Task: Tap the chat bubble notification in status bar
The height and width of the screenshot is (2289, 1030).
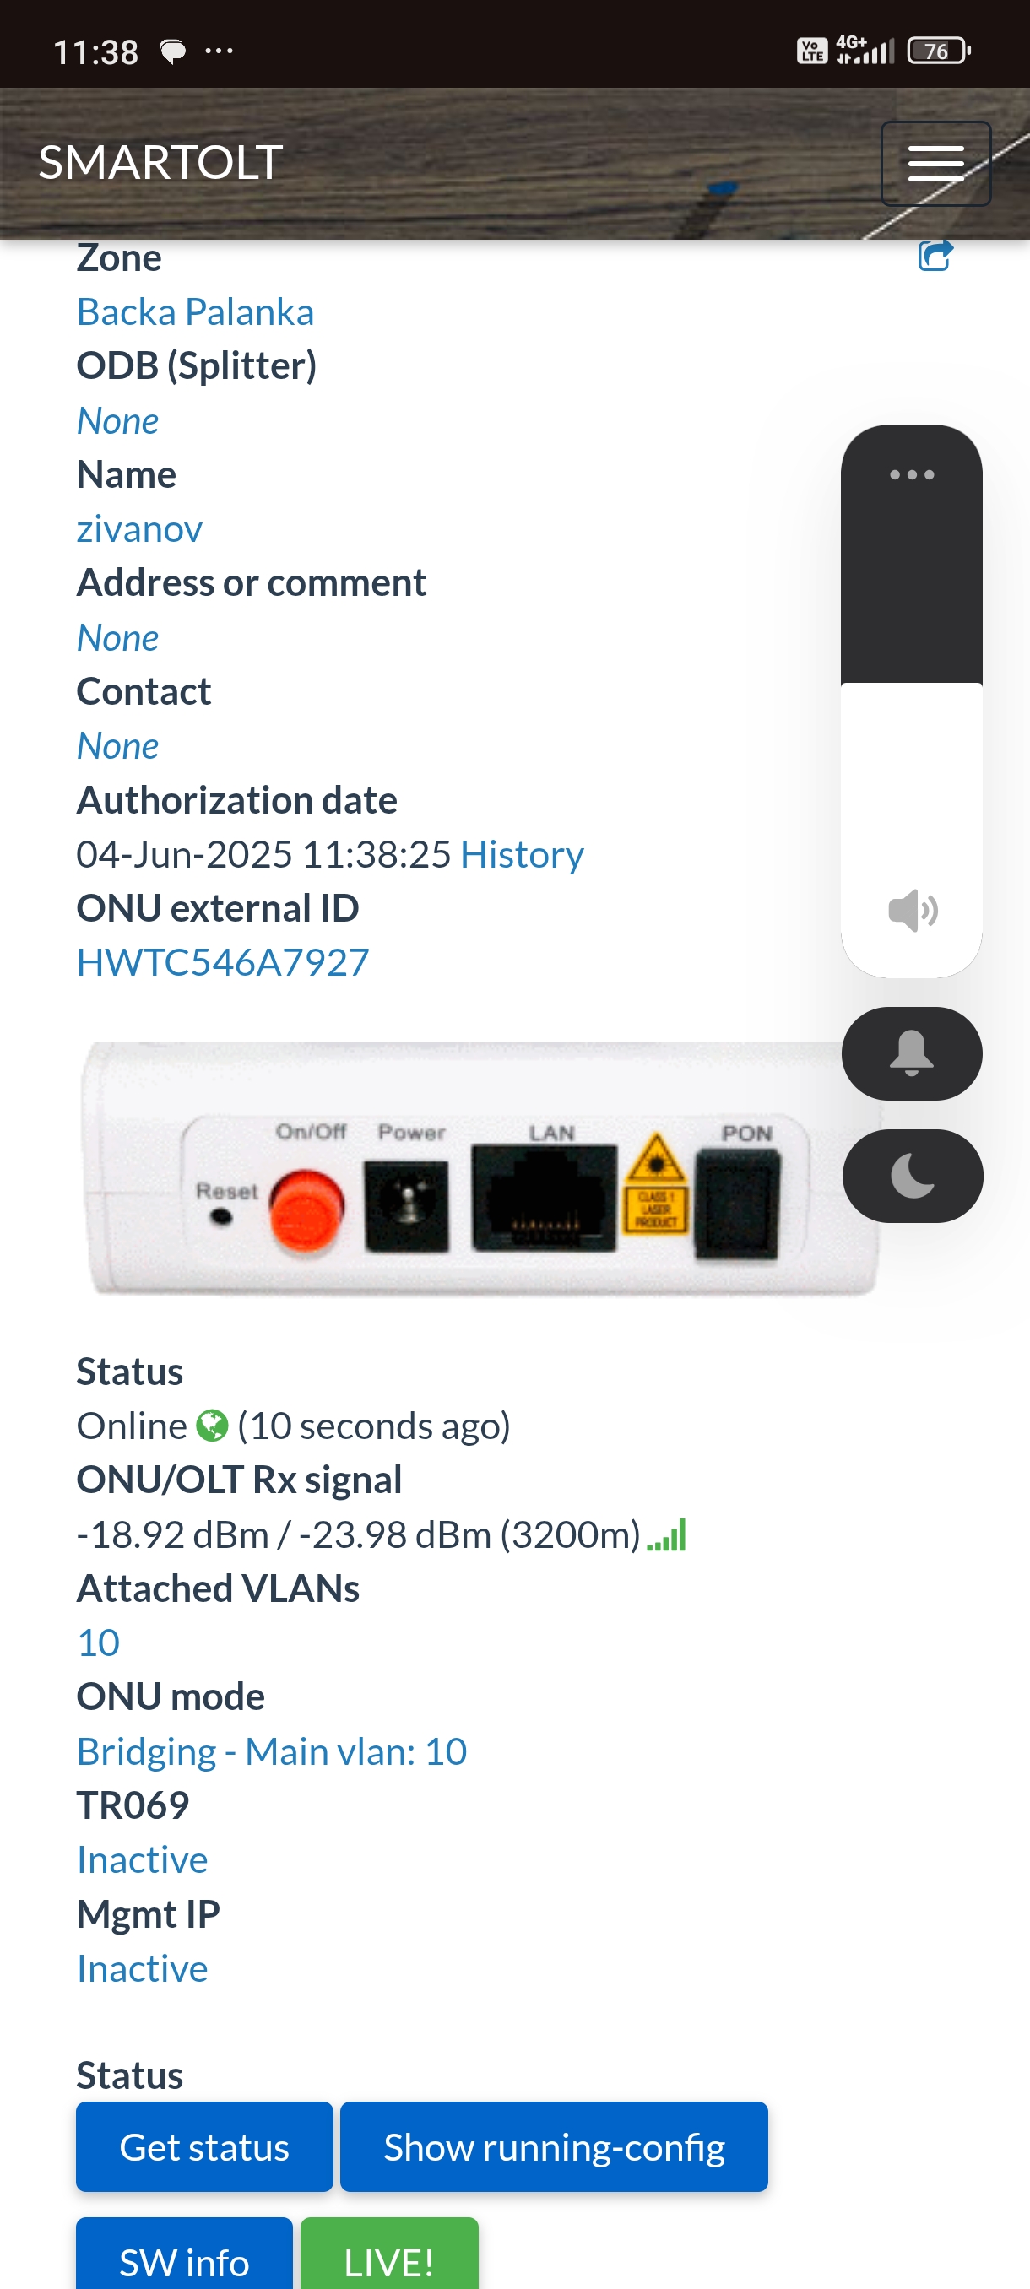Action: 172,51
